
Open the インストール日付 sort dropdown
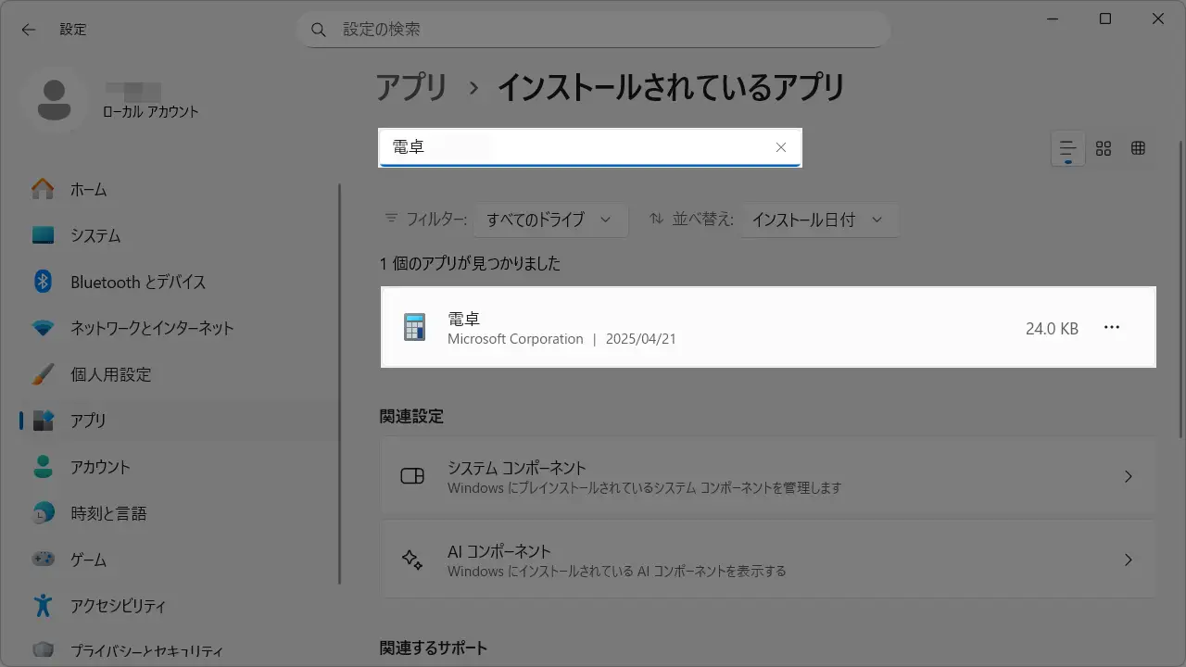pos(819,220)
